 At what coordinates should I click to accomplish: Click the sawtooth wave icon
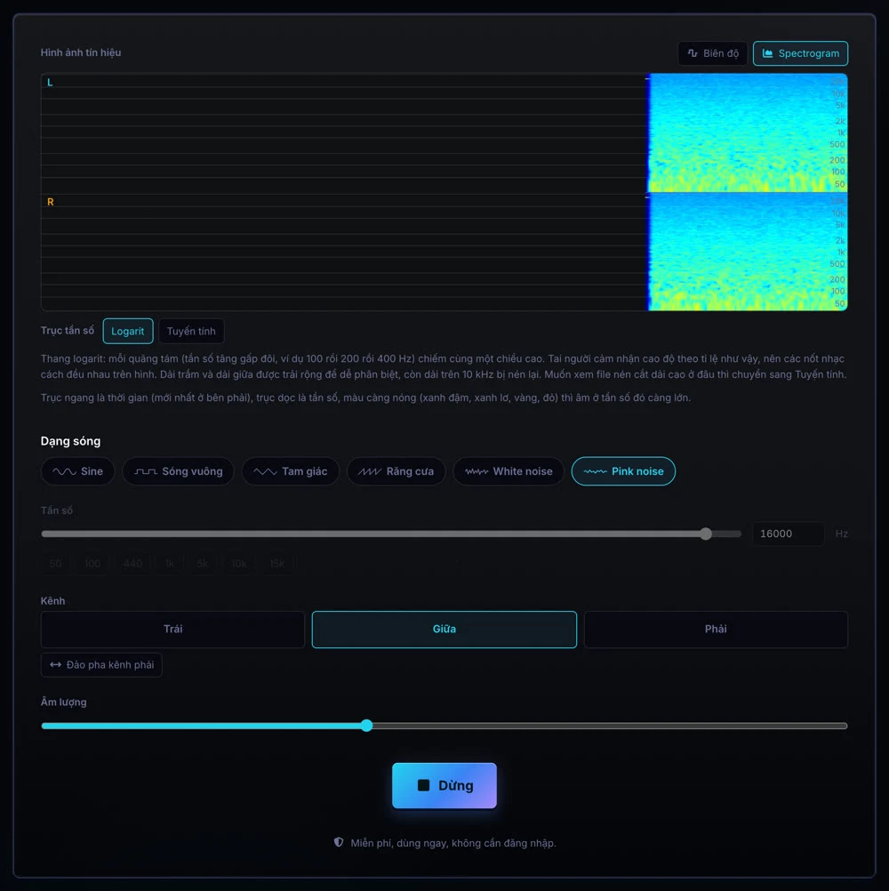click(370, 471)
